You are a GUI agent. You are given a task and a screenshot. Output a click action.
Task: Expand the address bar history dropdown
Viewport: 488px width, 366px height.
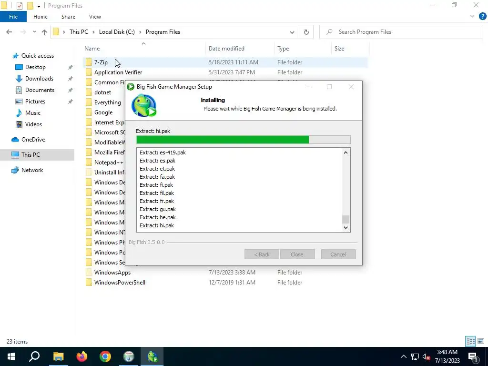[x=292, y=32]
